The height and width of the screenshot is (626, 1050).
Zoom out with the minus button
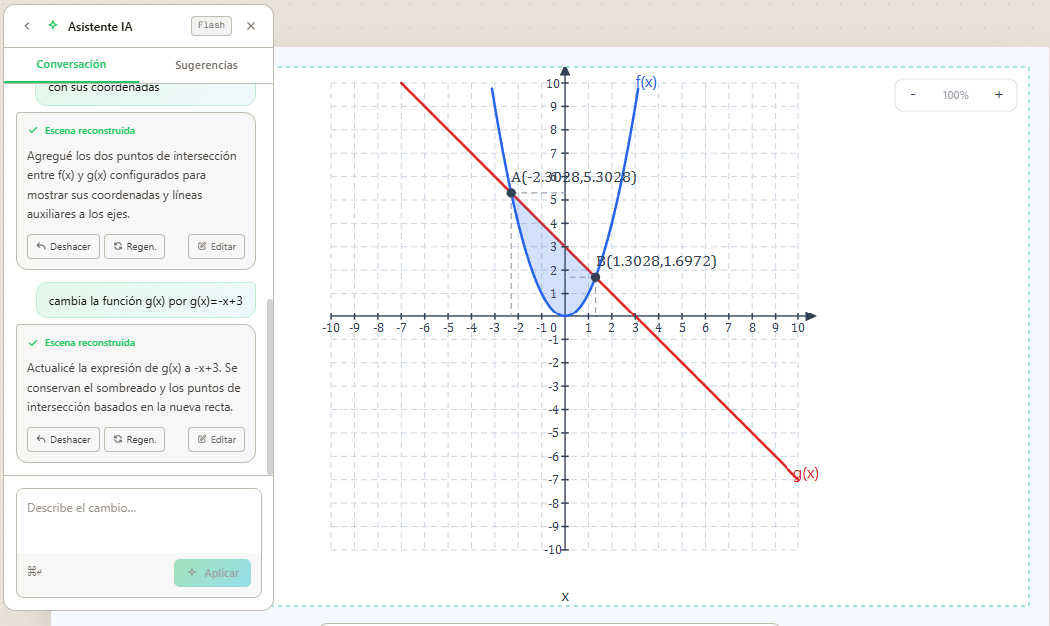913,95
